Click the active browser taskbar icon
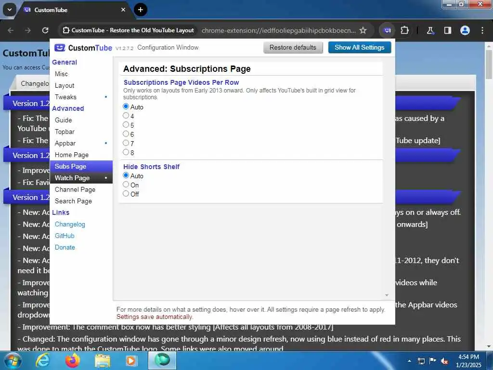The height and width of the screenshot is (370, 493). click(162, 360)
